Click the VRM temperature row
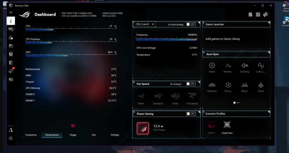The width and height of the screenshot is (289, 153). click(x=71, y=76)
